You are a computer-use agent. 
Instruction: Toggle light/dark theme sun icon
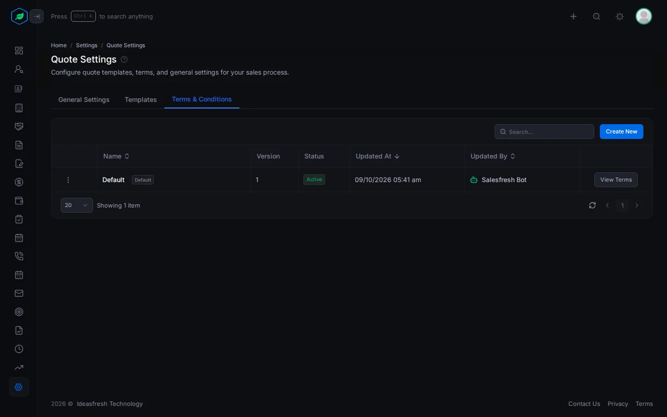click(x=620, y=16)
